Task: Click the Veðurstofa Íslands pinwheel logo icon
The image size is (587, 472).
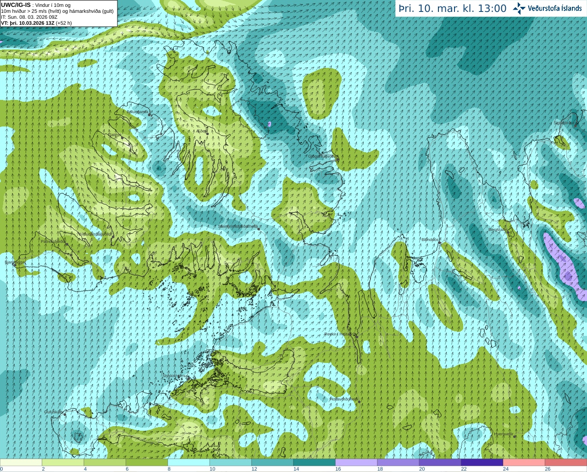Action: [x=519, y=8]
